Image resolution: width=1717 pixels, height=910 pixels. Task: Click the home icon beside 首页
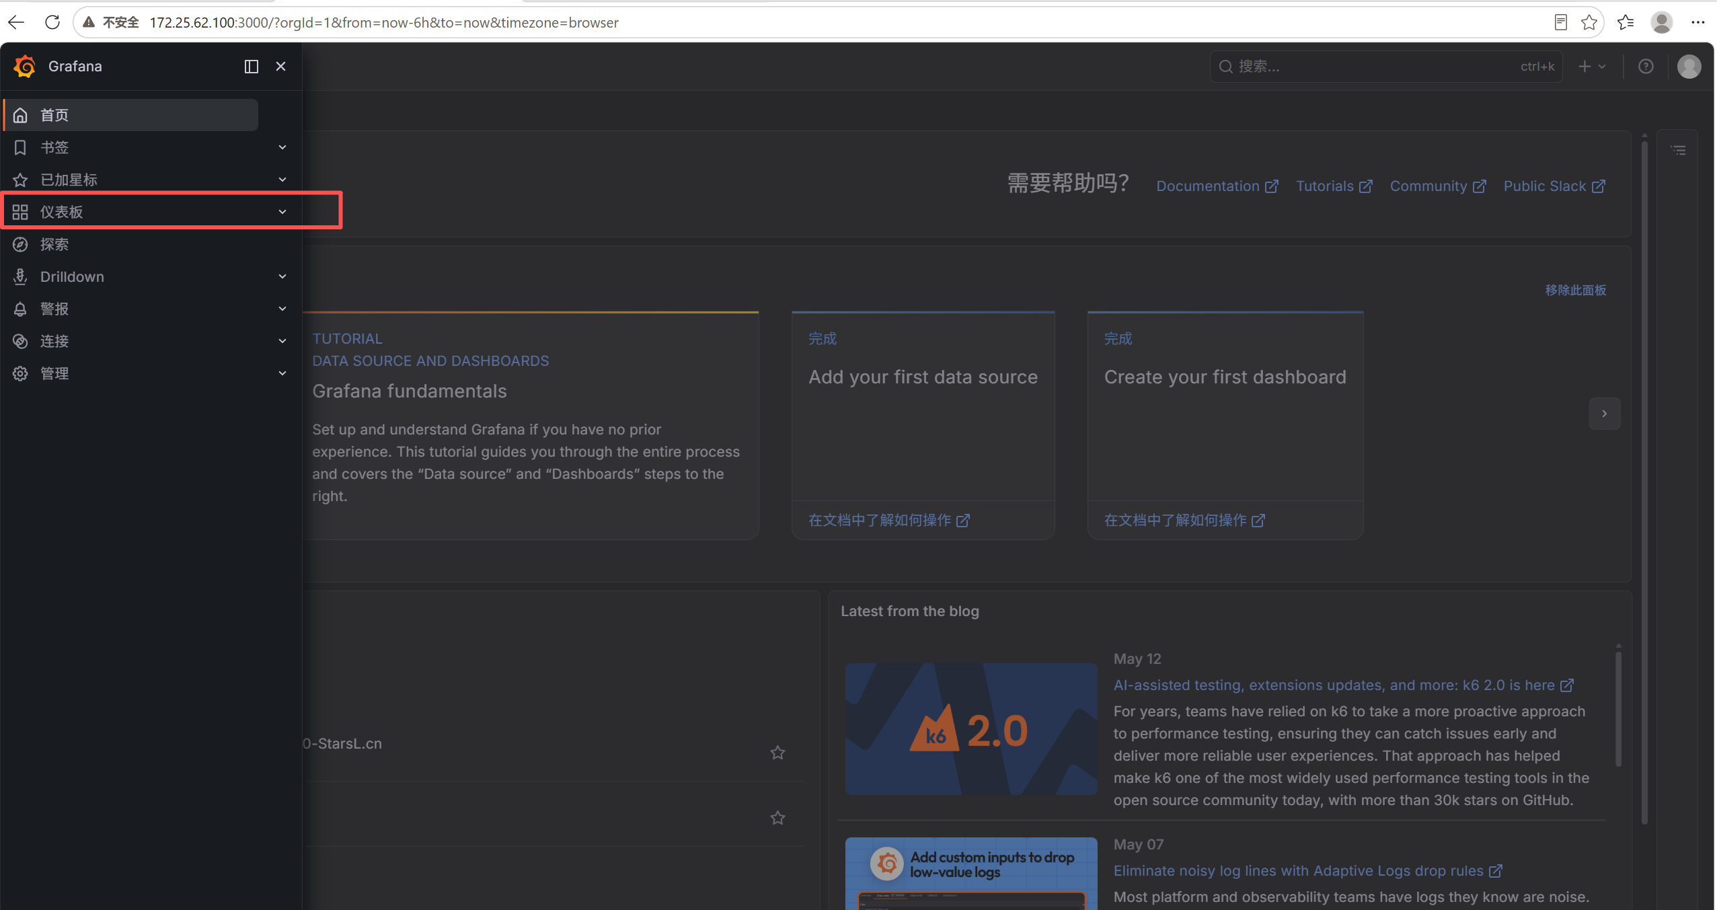(x=20, y=115)
